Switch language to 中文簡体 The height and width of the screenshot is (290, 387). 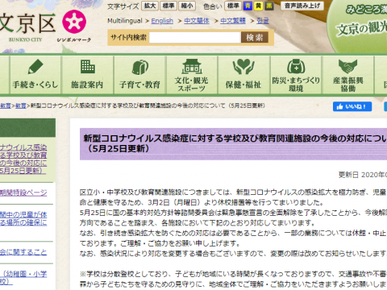click(x=197, y=21)
